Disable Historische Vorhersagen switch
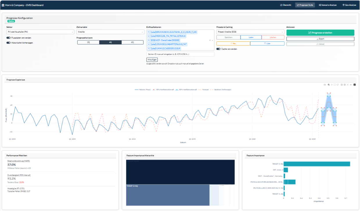 coord(8,43)
